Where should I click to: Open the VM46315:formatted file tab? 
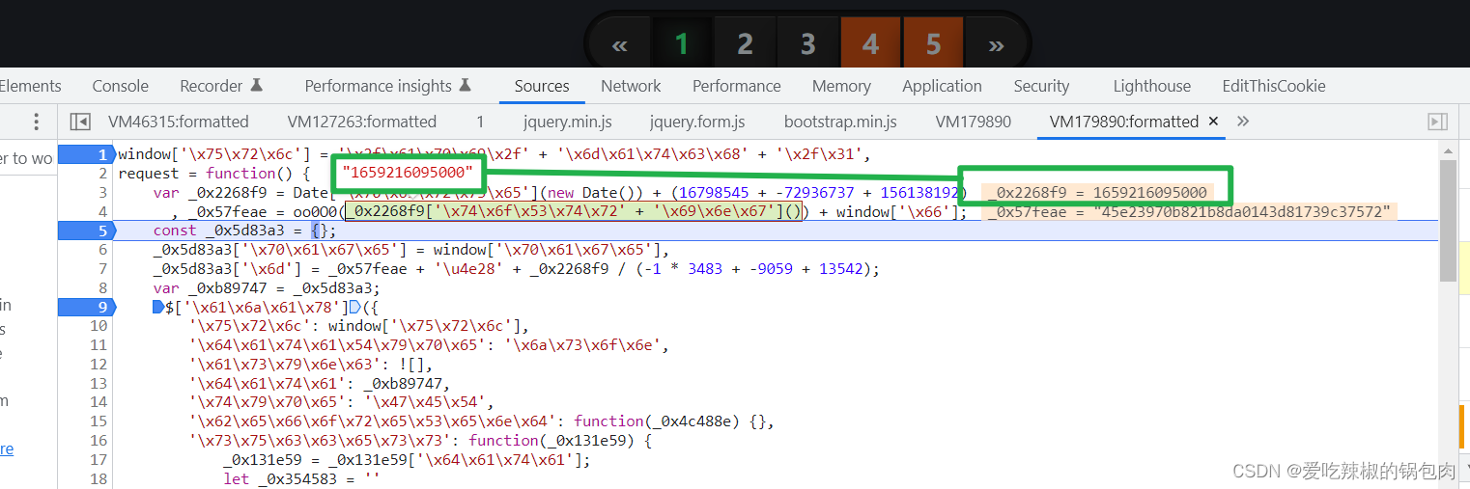coord(179,122)
